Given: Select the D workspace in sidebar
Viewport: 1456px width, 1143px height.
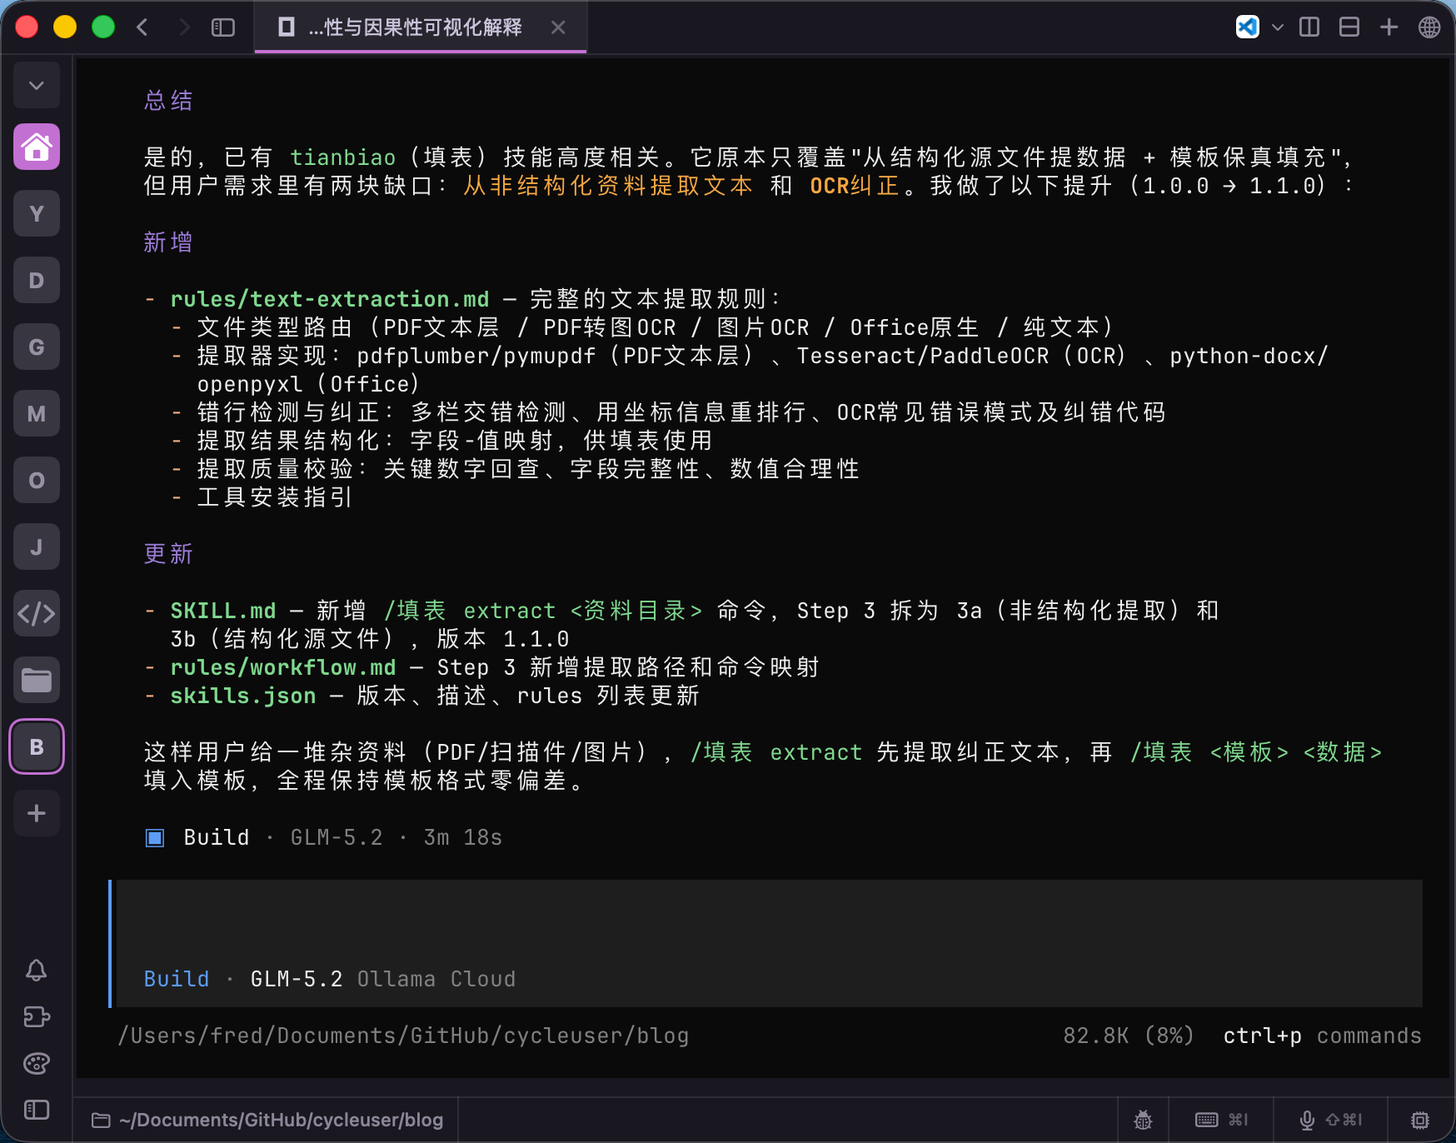Looking at the screenshot, I should tap(37, 281).
